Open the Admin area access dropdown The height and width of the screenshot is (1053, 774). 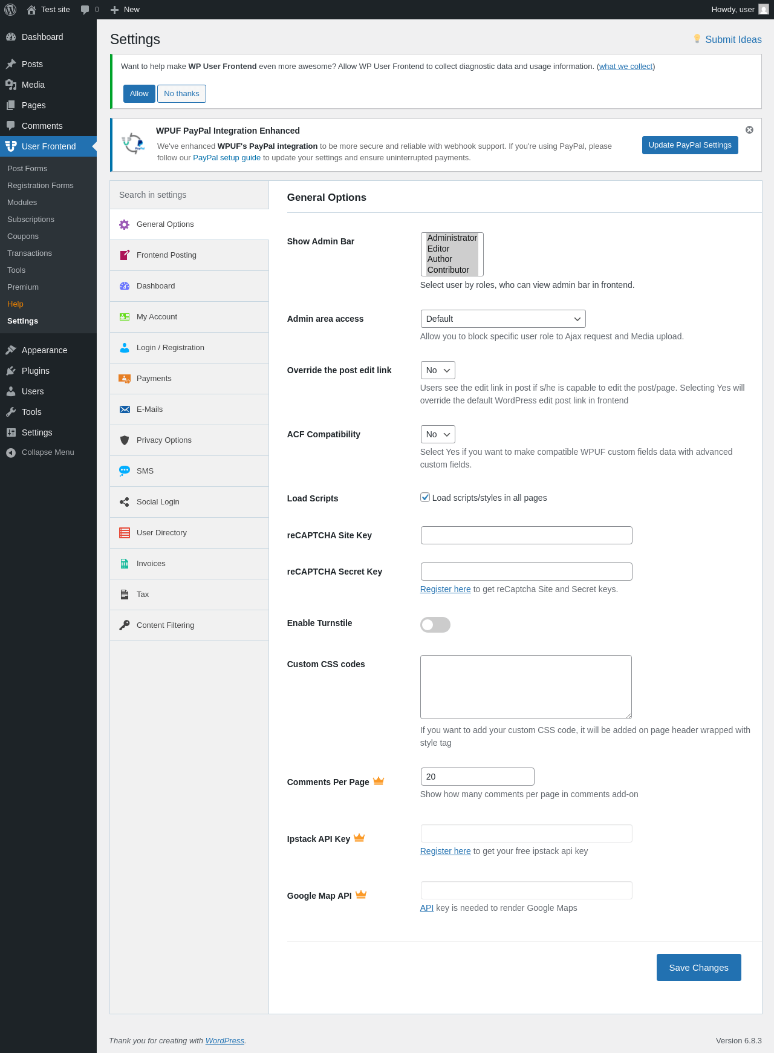coord(503,319)
